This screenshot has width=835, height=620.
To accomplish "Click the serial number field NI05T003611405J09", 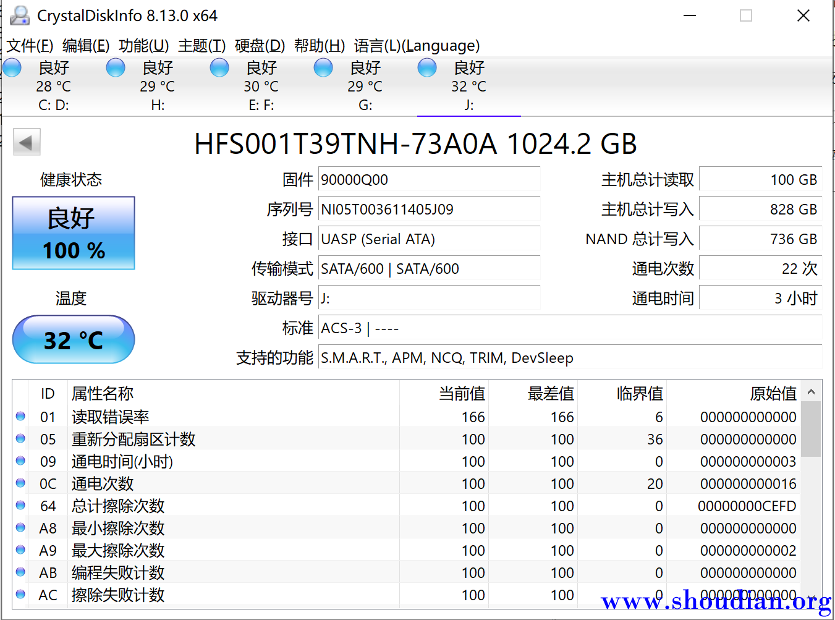I will pyautogui.click(x=429, y=209).
